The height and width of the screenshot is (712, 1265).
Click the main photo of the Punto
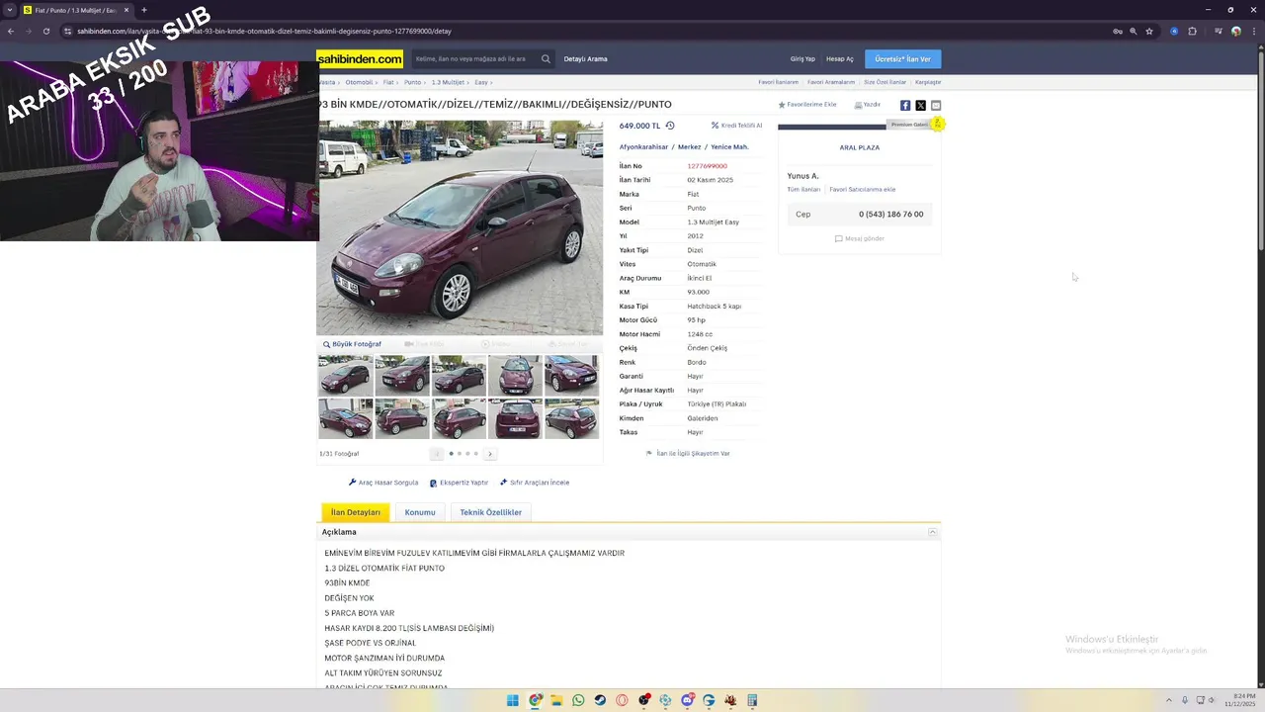(460, 228)
